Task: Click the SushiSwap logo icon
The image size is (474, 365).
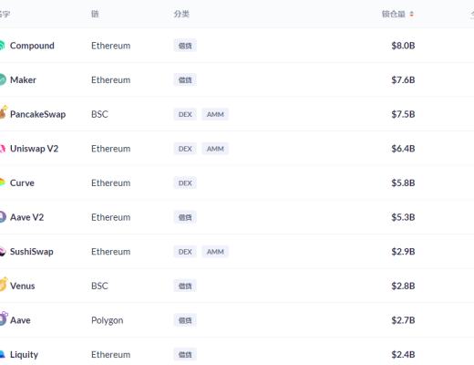Action: point(3,252)
